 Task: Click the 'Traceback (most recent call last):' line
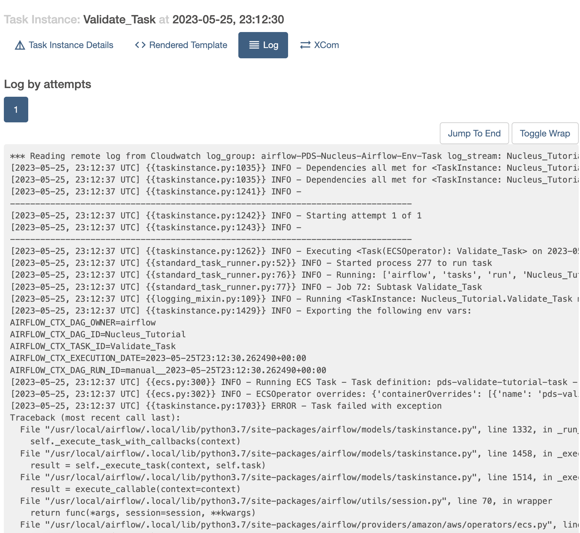pos(95,418)
